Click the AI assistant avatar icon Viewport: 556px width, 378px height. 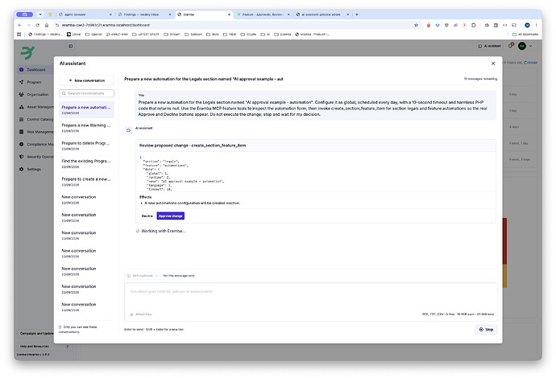point(128,130)
